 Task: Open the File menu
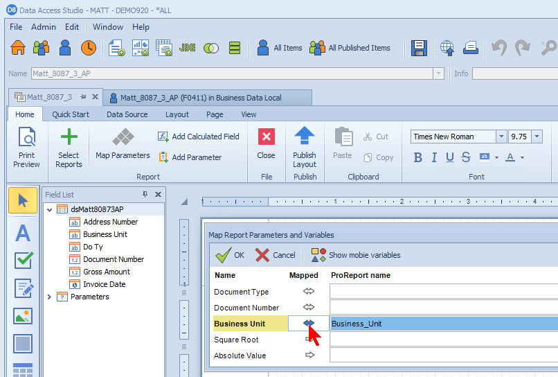coord(16,27)
